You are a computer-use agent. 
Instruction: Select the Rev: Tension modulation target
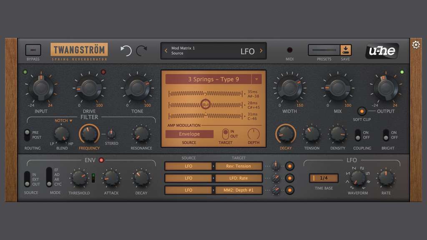point(239,166)
